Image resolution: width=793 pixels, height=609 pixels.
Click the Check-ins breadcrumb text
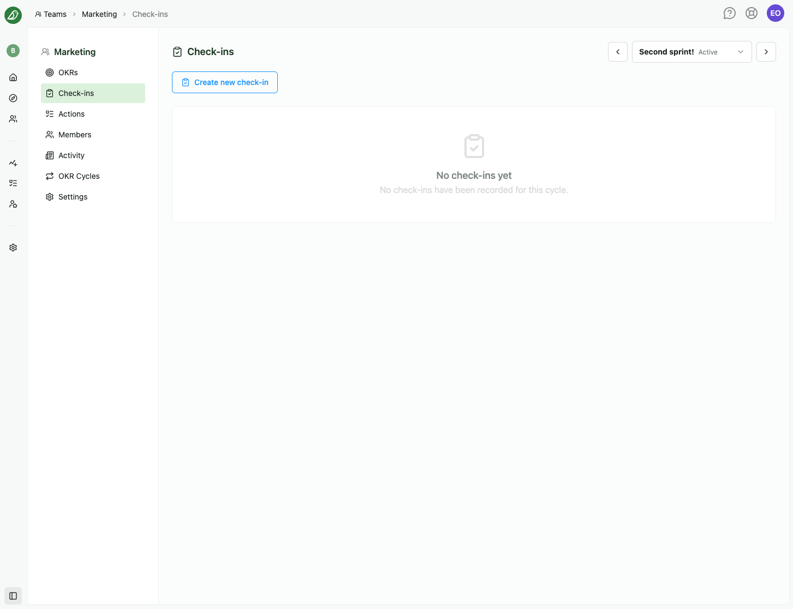[x=150, y=14]
